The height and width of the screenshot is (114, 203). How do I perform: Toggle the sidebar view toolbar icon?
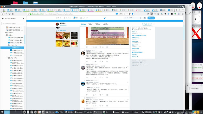[x=152, y=14]
